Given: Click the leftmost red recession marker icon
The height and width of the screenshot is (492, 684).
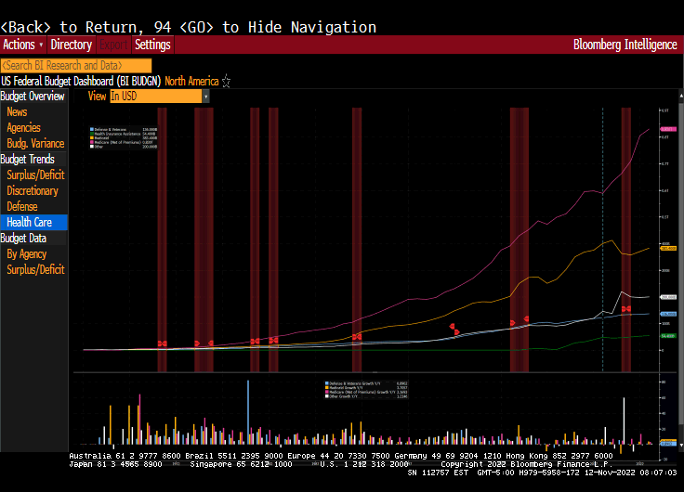Looking at the screenshot, I should (162, 343).
